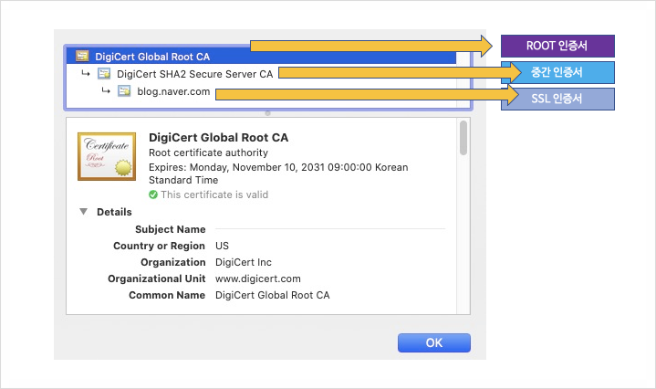Collapse the Details disclosure triangle

pos(84,212)
